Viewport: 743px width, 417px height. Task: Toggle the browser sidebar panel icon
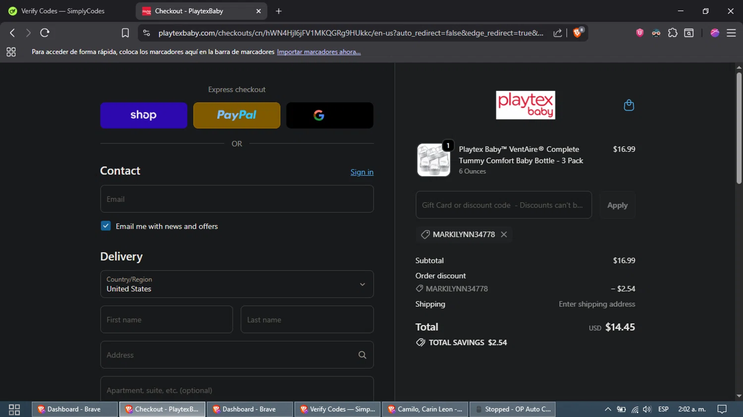point(689,33)
